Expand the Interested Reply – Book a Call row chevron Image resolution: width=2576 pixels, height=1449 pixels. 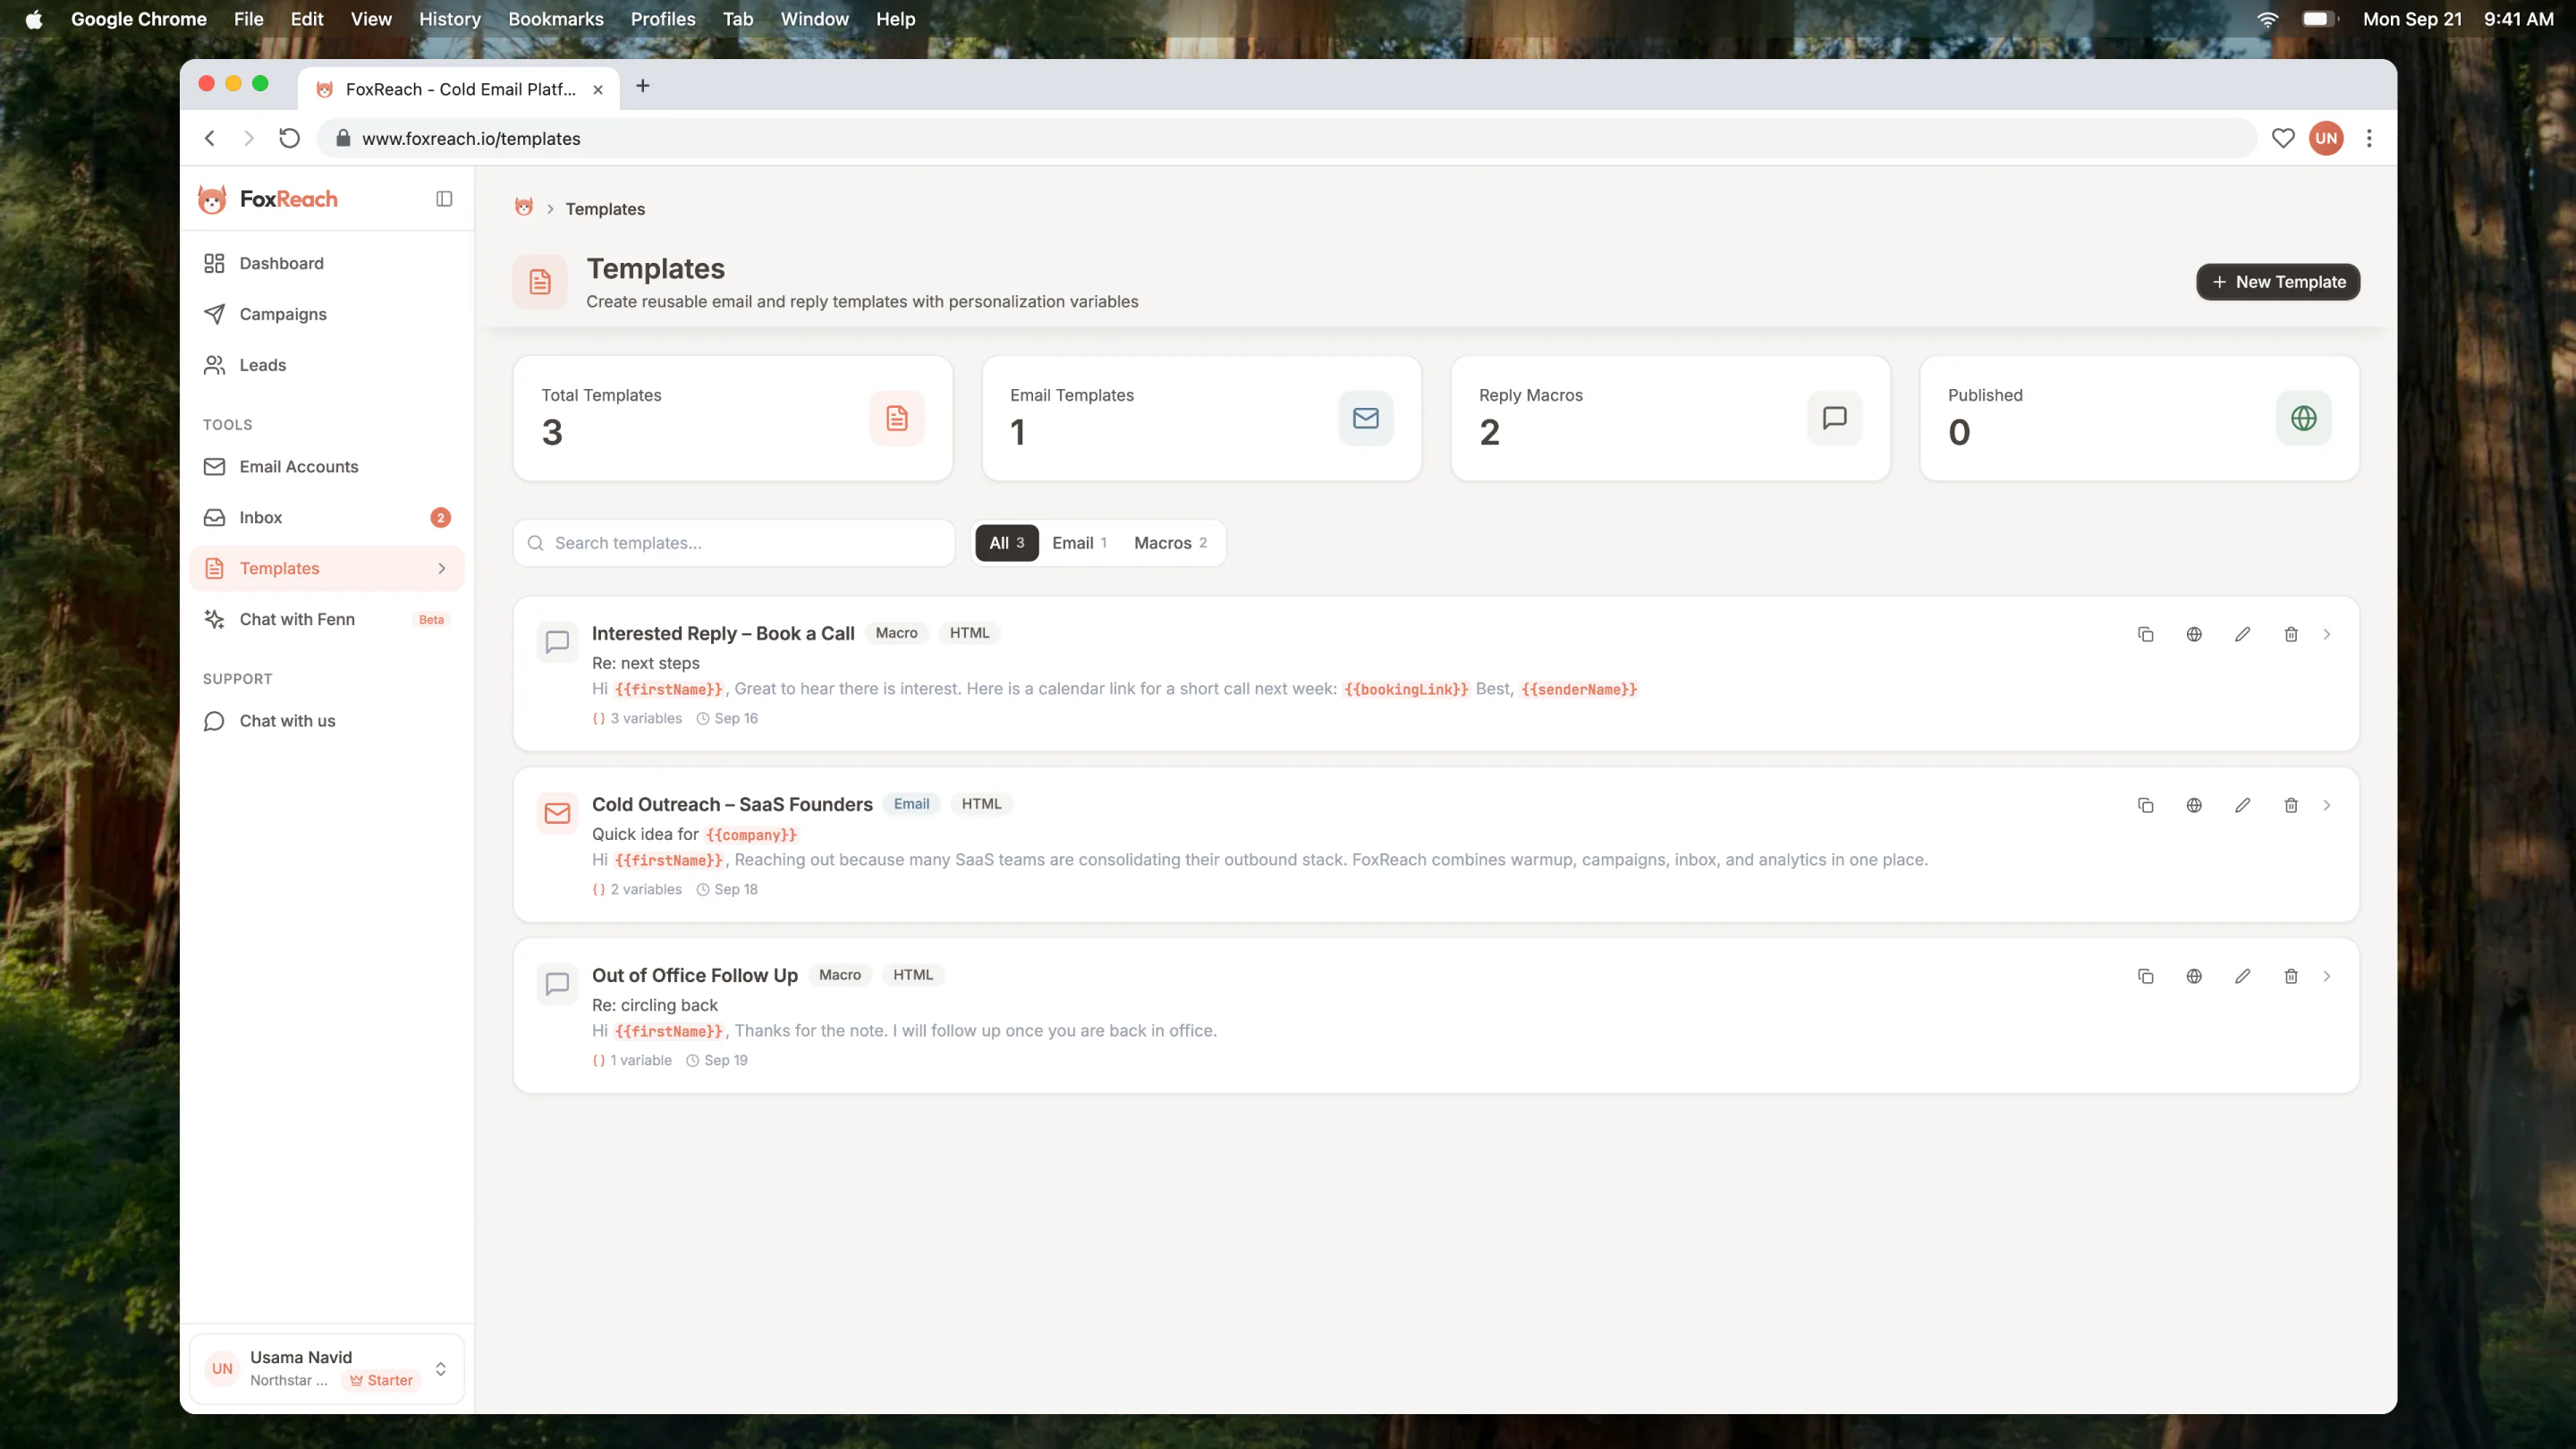pyautogui.click(x=2327, y=635)
